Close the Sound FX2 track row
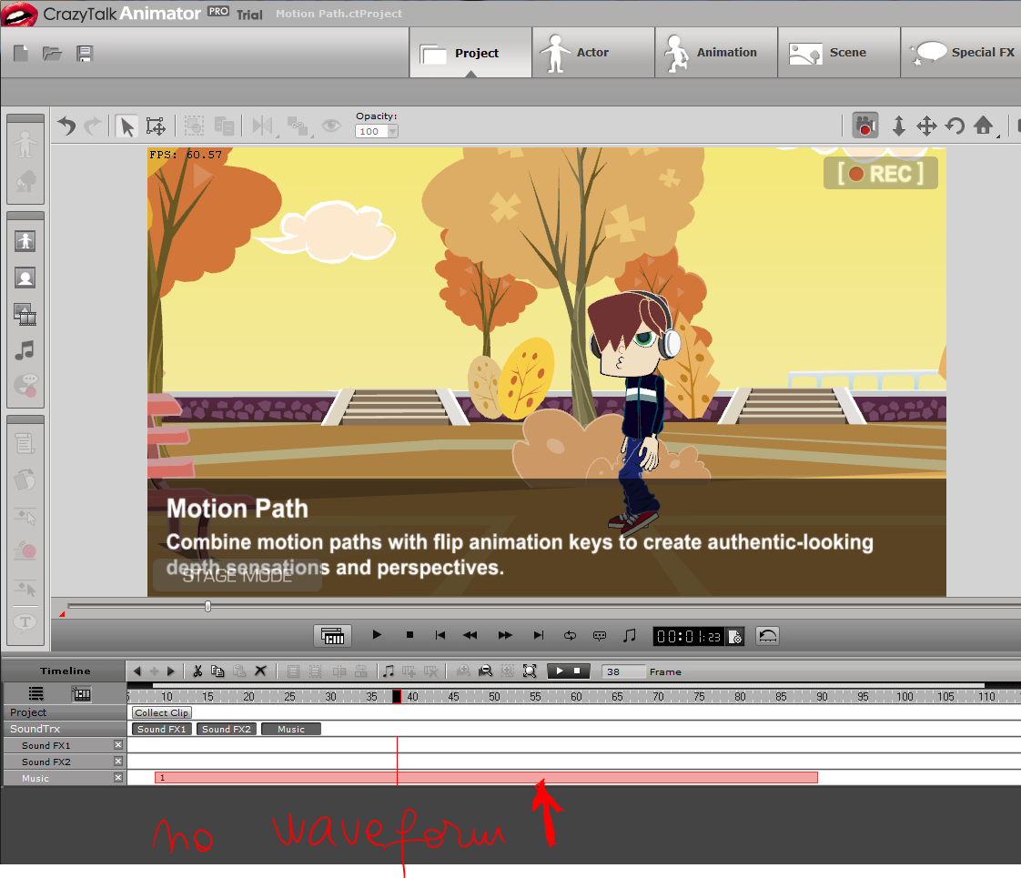Viewport: 1021px width, 878px height. [118, 762]
